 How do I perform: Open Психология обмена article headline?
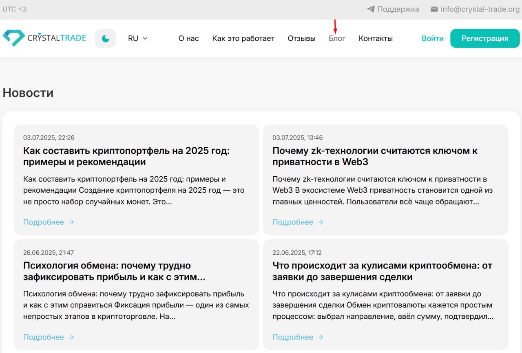114,271
